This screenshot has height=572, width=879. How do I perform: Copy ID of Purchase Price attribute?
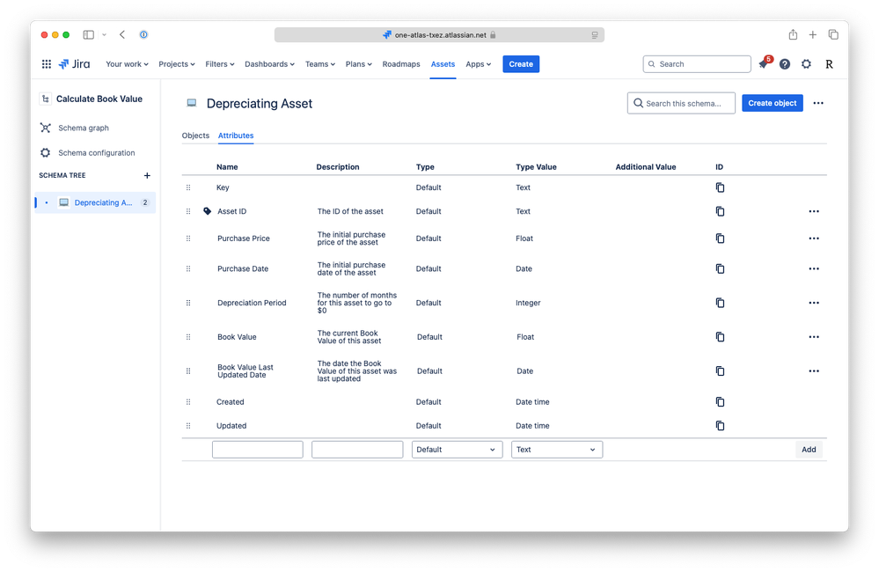[x=721, y=238]
